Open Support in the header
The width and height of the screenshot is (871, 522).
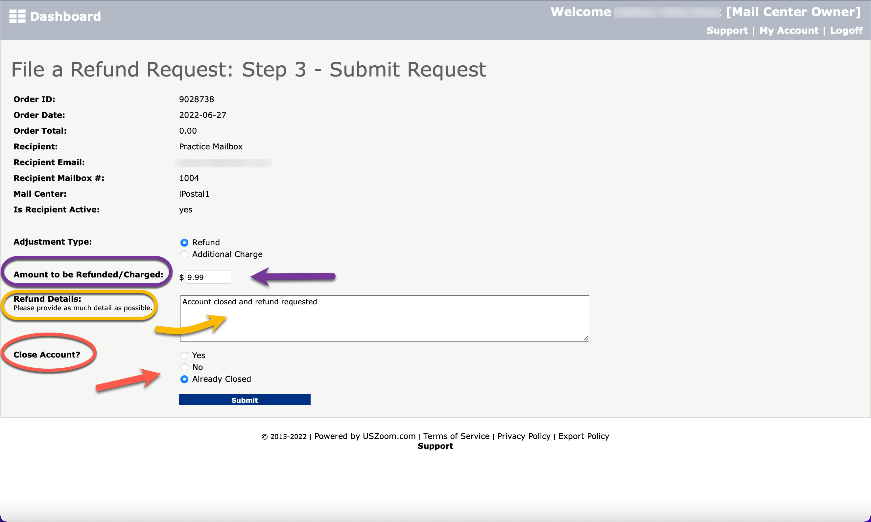(727, 31)
